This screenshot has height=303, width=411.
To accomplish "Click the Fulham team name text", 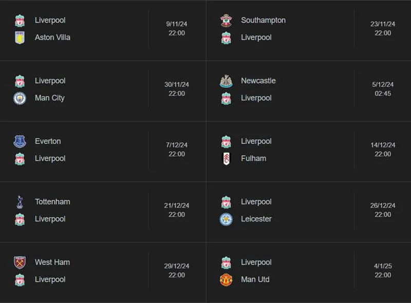I will [253, 159].
